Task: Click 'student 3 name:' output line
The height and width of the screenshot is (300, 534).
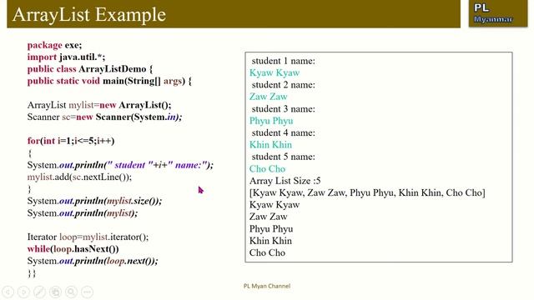Action: pyautogui.click(x=284, y=109)
